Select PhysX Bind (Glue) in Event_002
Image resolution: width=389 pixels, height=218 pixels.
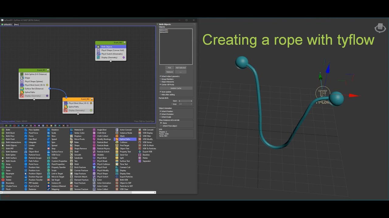point(78,103)
